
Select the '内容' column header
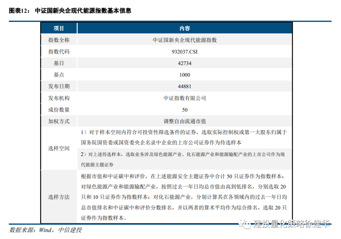point(185,28)
